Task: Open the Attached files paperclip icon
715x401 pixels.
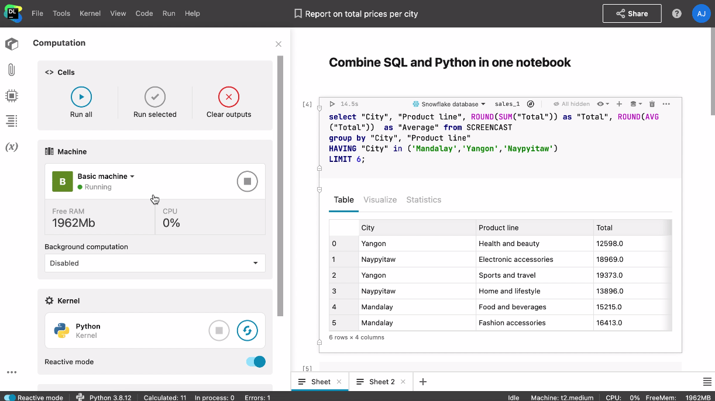Action: (x=11, y=70)
